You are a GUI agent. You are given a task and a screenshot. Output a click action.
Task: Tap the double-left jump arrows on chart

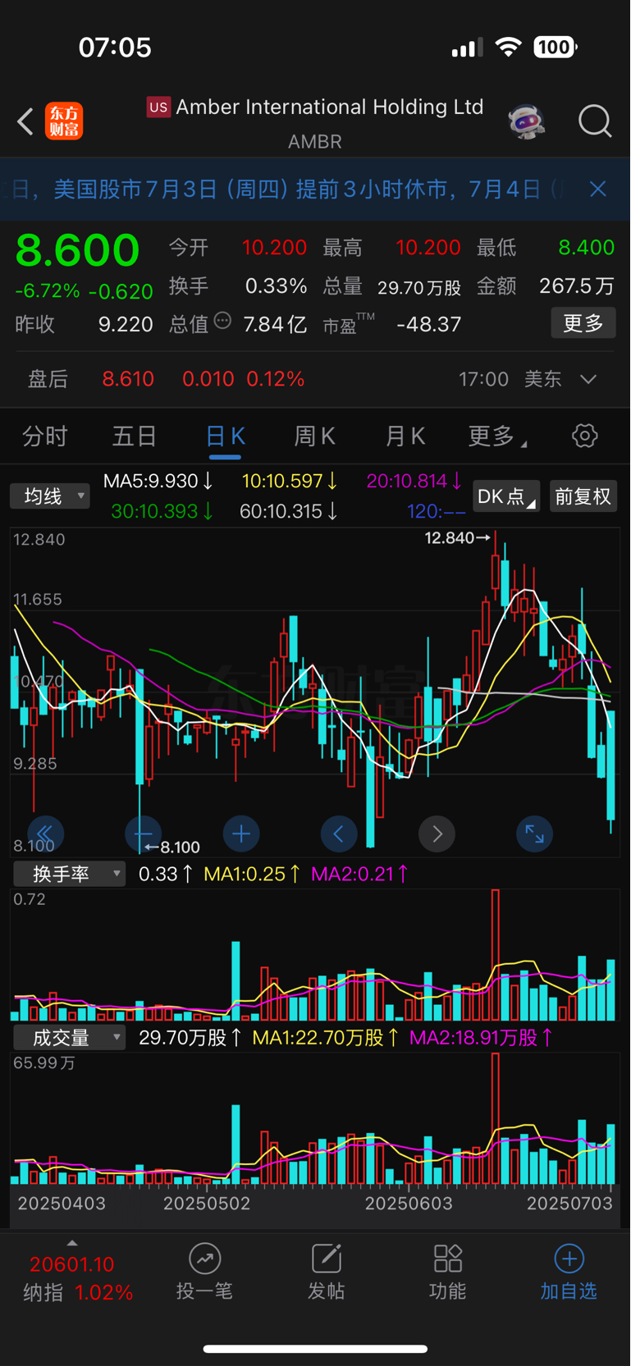pyautogui.click(x=45, y=834)
